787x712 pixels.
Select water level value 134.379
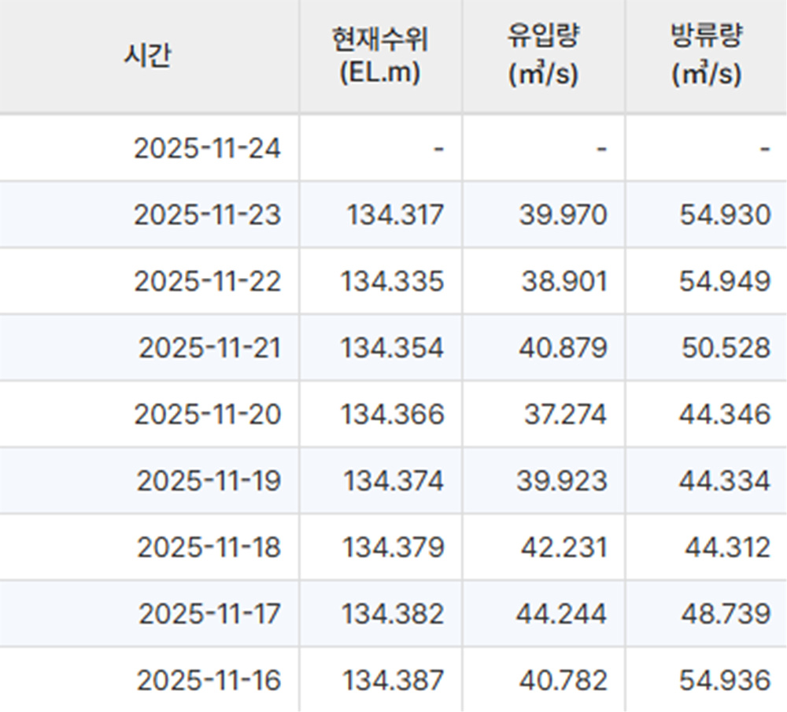(x=393, y=547)
